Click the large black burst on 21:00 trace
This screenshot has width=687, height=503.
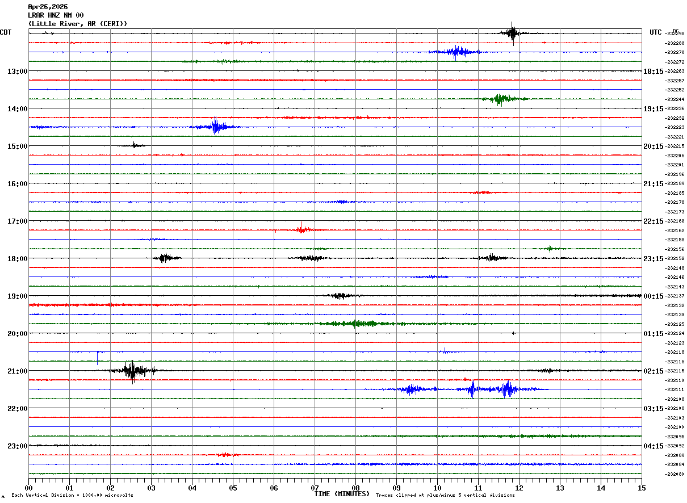click(133, 371)
